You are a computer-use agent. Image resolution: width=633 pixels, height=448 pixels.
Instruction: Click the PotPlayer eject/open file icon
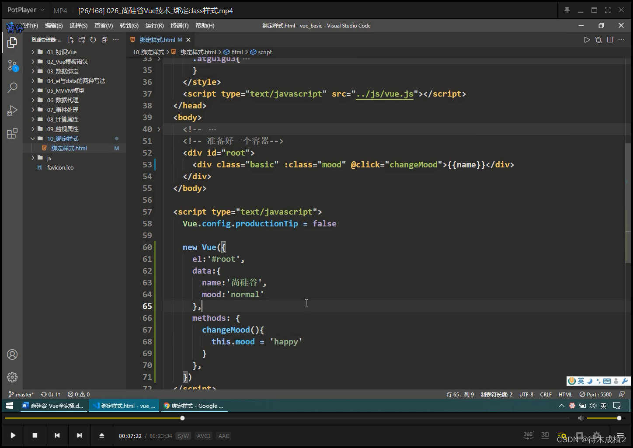(x=101, y=435)
